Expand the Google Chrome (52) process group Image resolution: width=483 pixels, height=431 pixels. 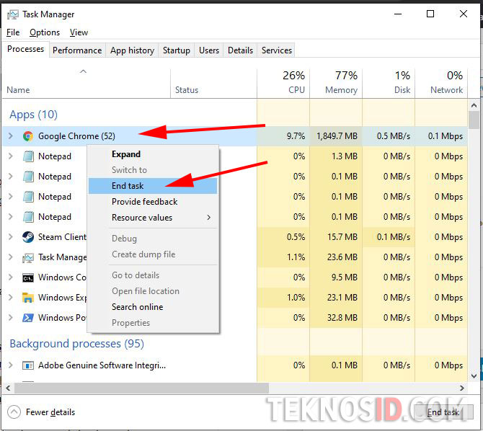[x=11, y=136]
